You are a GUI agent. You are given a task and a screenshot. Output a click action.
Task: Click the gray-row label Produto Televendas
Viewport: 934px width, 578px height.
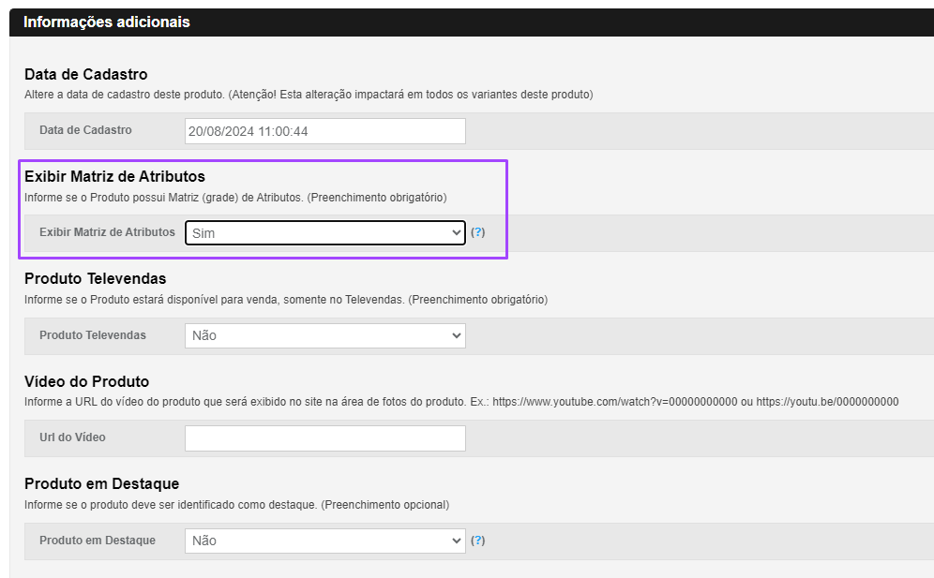[x=93, y=335]
